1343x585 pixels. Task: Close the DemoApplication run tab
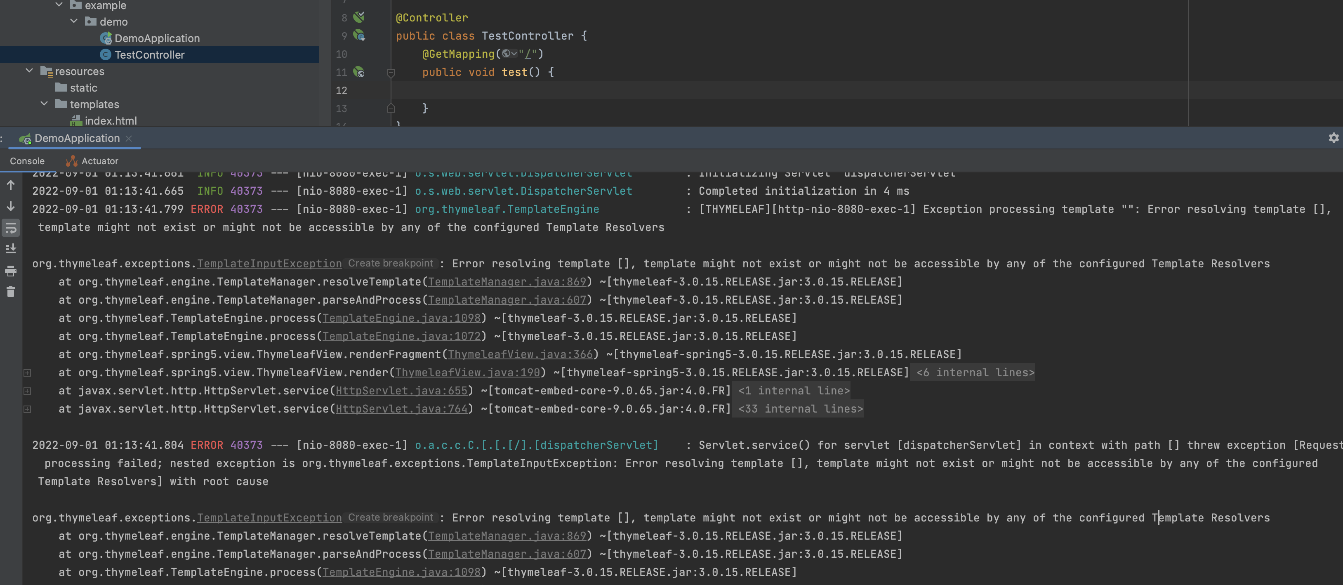point(129,138)
